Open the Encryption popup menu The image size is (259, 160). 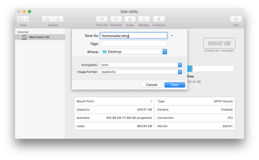click(140, 65)
